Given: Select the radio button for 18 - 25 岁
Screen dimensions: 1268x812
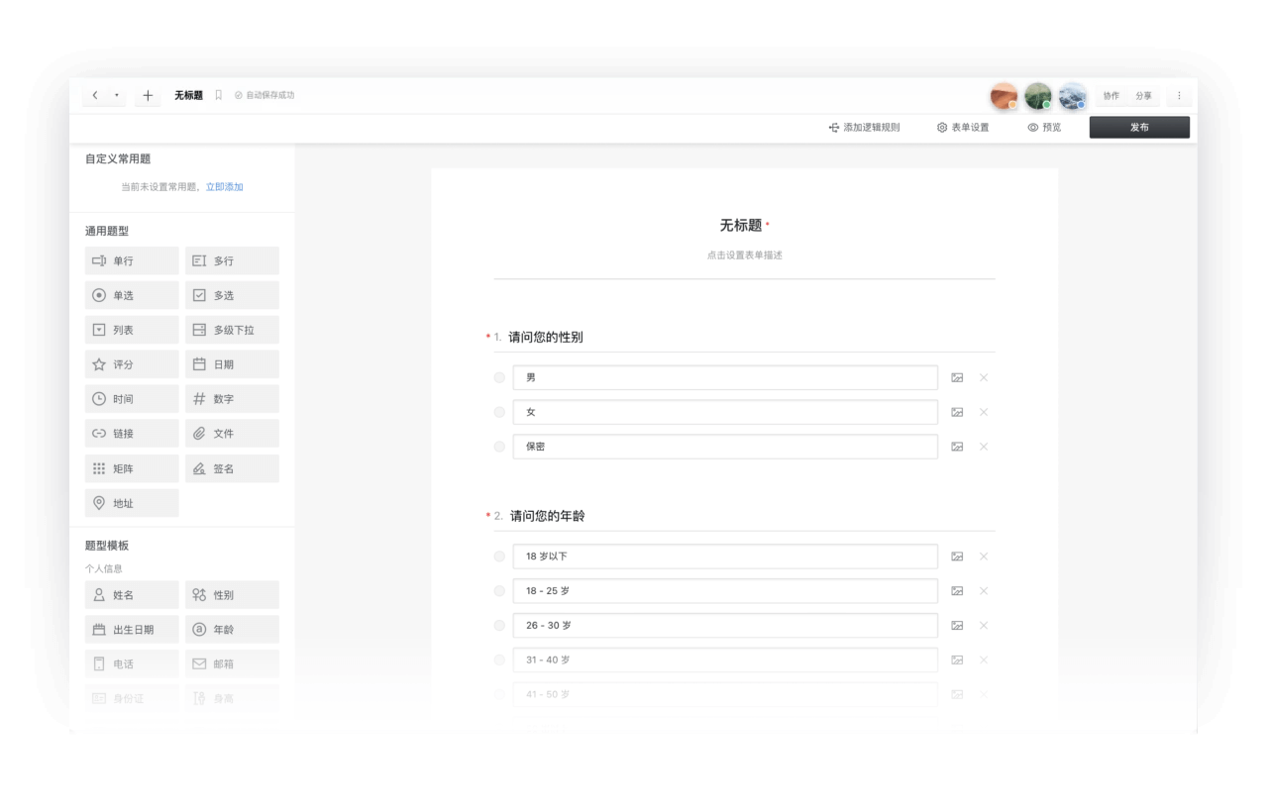Looking at the screenshot, I should coord(499,592).
